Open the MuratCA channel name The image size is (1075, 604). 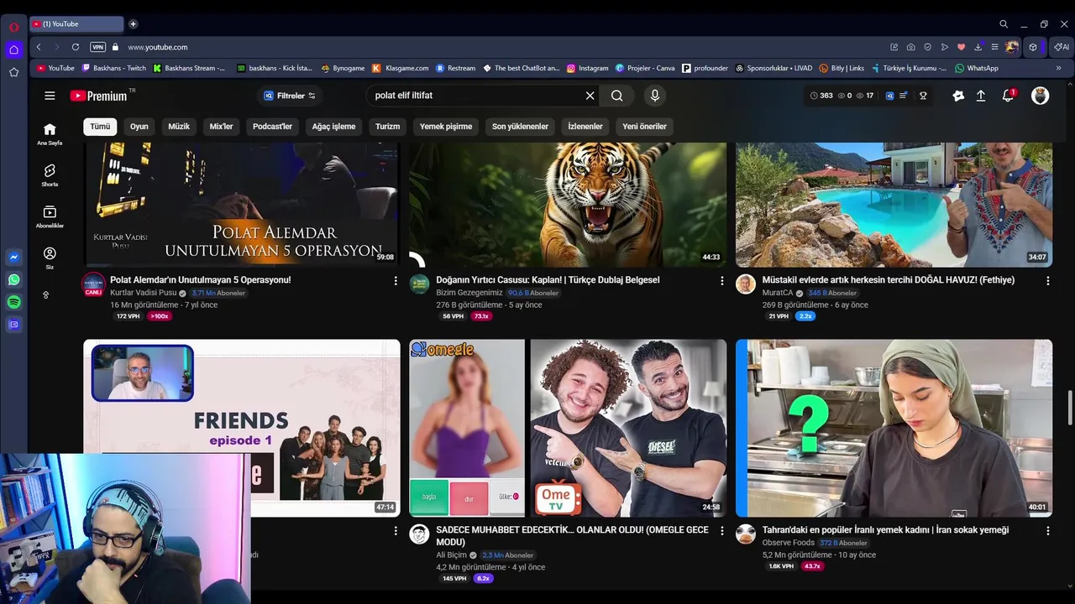point(777,293)
